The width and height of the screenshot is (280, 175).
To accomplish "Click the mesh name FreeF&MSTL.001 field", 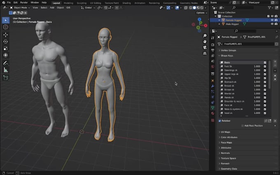I will click(248, 44).
